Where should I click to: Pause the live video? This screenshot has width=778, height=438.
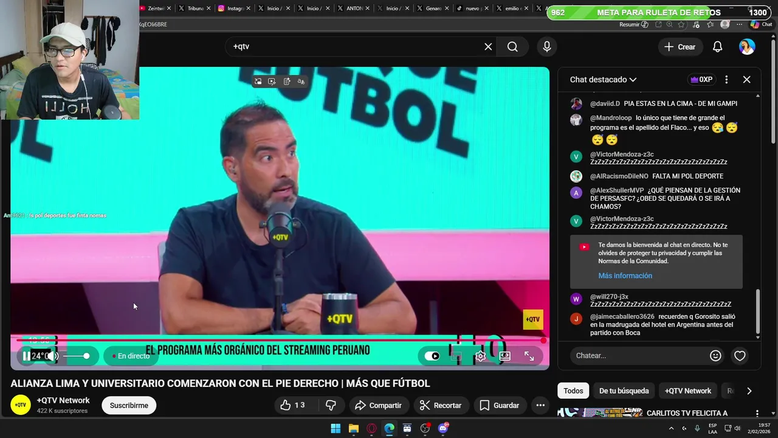pos(26,356)
